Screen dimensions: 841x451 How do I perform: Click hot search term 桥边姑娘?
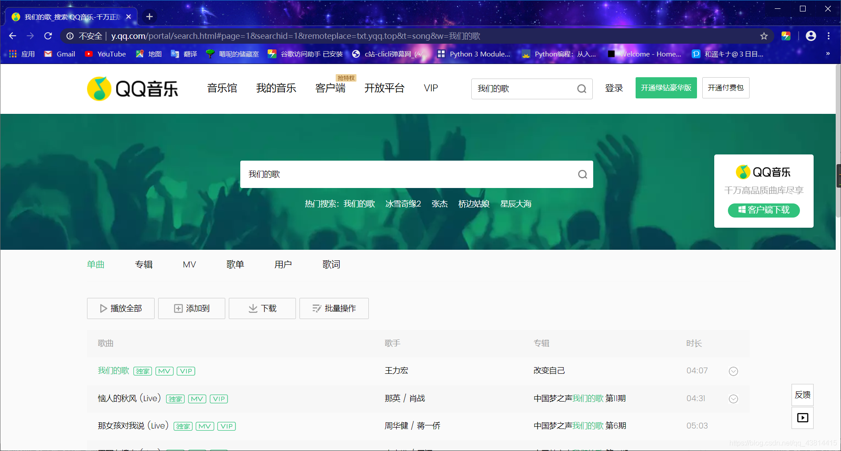474,204
